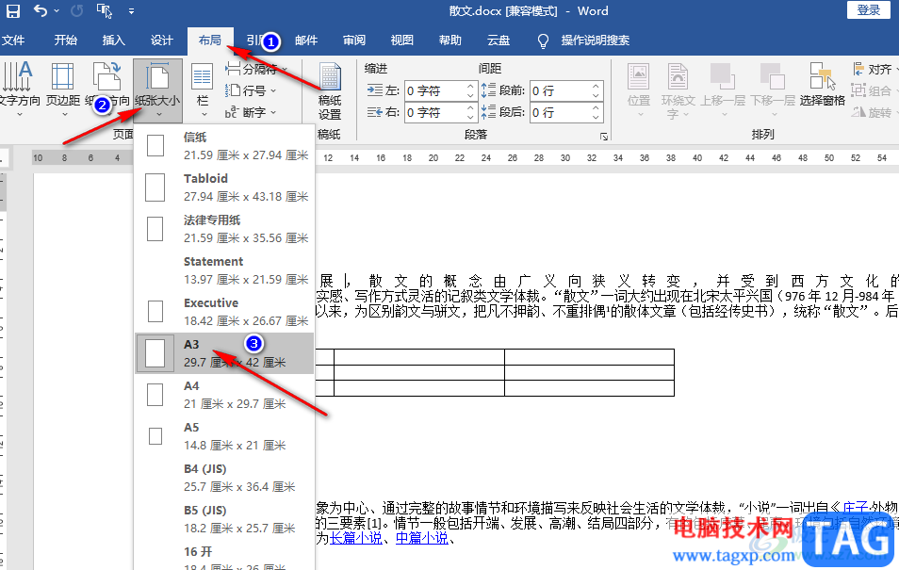
Task: Select Statement paper size option
Action: point(224,270)
